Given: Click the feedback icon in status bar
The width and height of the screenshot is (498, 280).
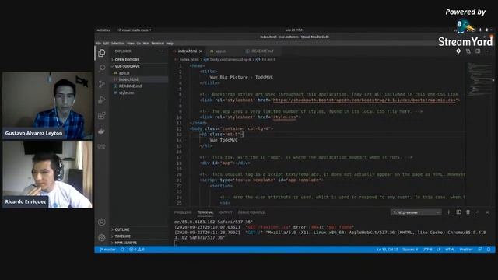Looking at the screenshot, I should pyautogui.click(x=480, y=250).
